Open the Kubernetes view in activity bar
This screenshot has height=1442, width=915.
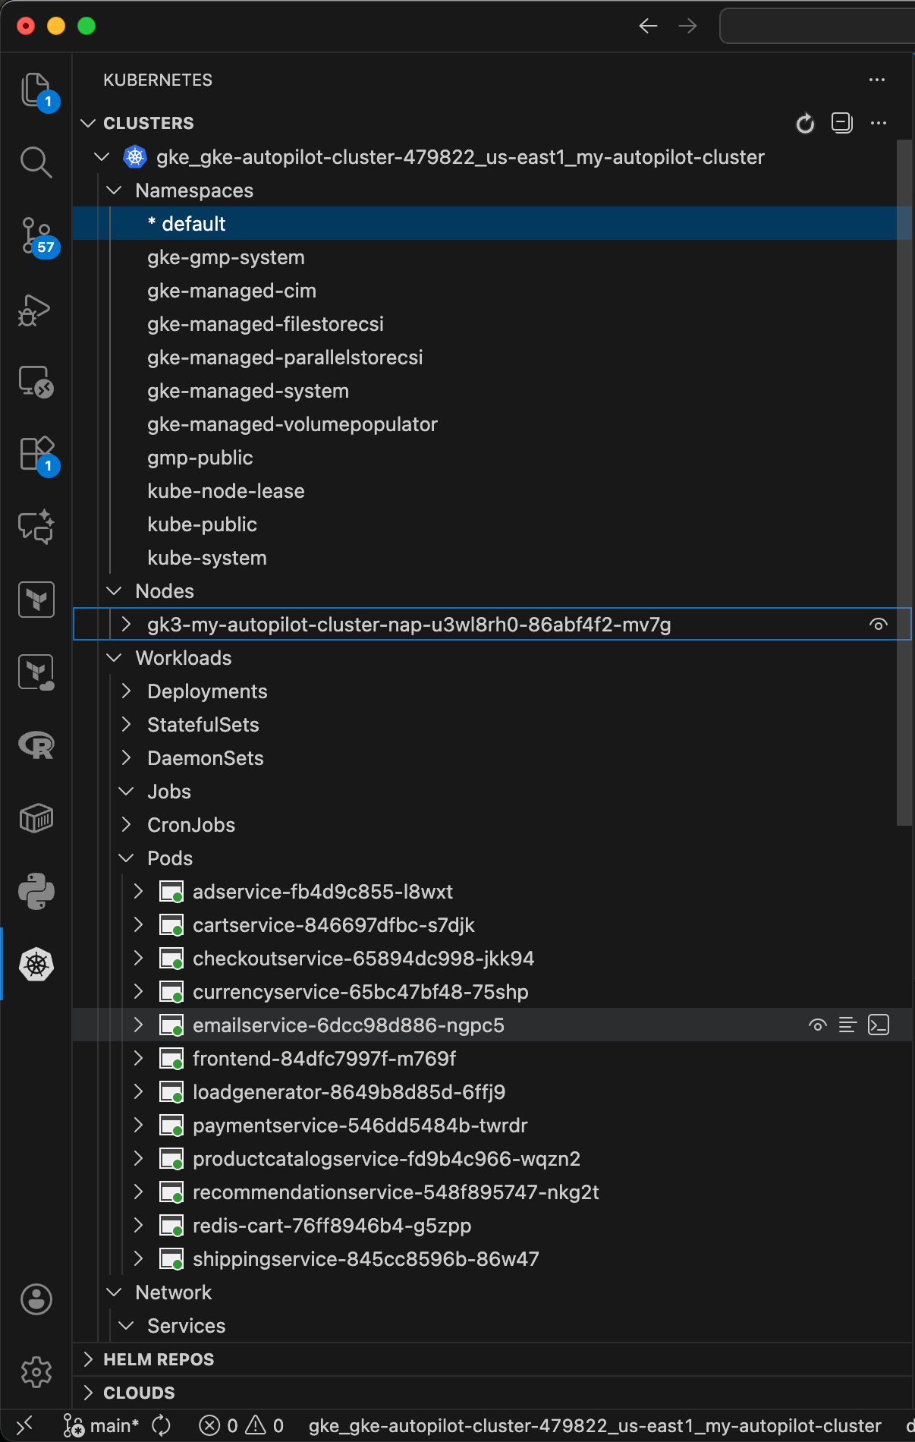(36, 965)
